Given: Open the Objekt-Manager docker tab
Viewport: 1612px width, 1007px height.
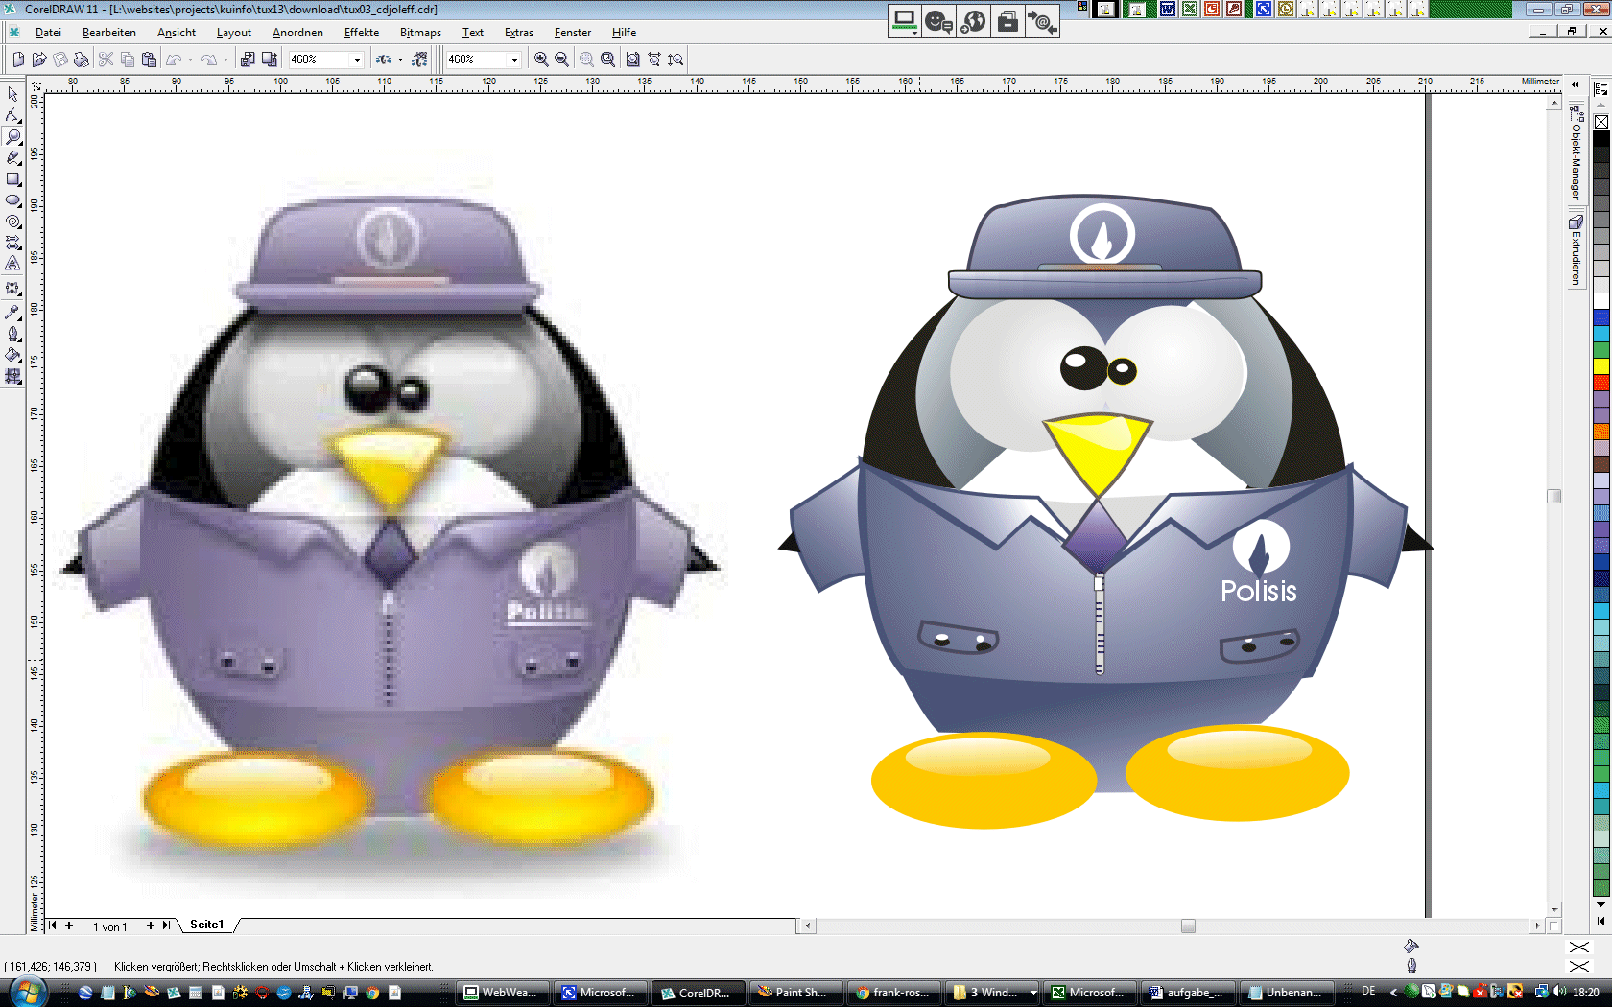Looking at the screenshot, I should [x=1576, y=153].
